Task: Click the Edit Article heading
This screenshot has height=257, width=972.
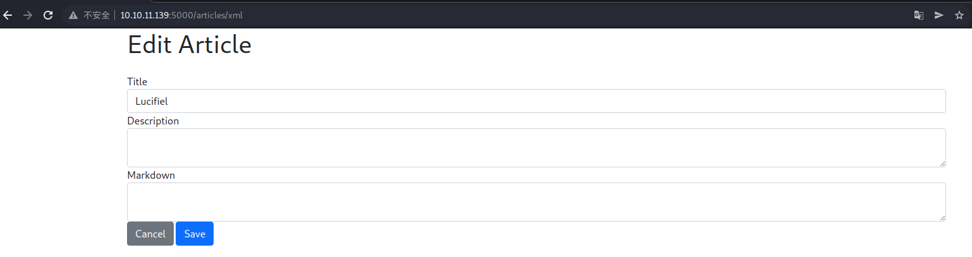Action: [x=190, y=45]
